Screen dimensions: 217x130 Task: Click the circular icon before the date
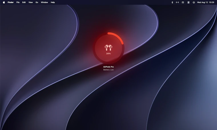[194, 2]
